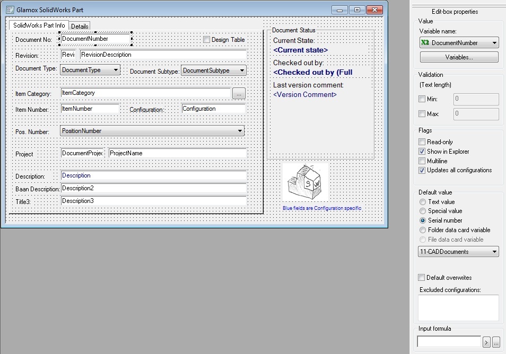Image resolution: width=506 pixels, height=354 pixels.
Task: Open the Input formula browse ellipsis button
Action: pos(496,342)
